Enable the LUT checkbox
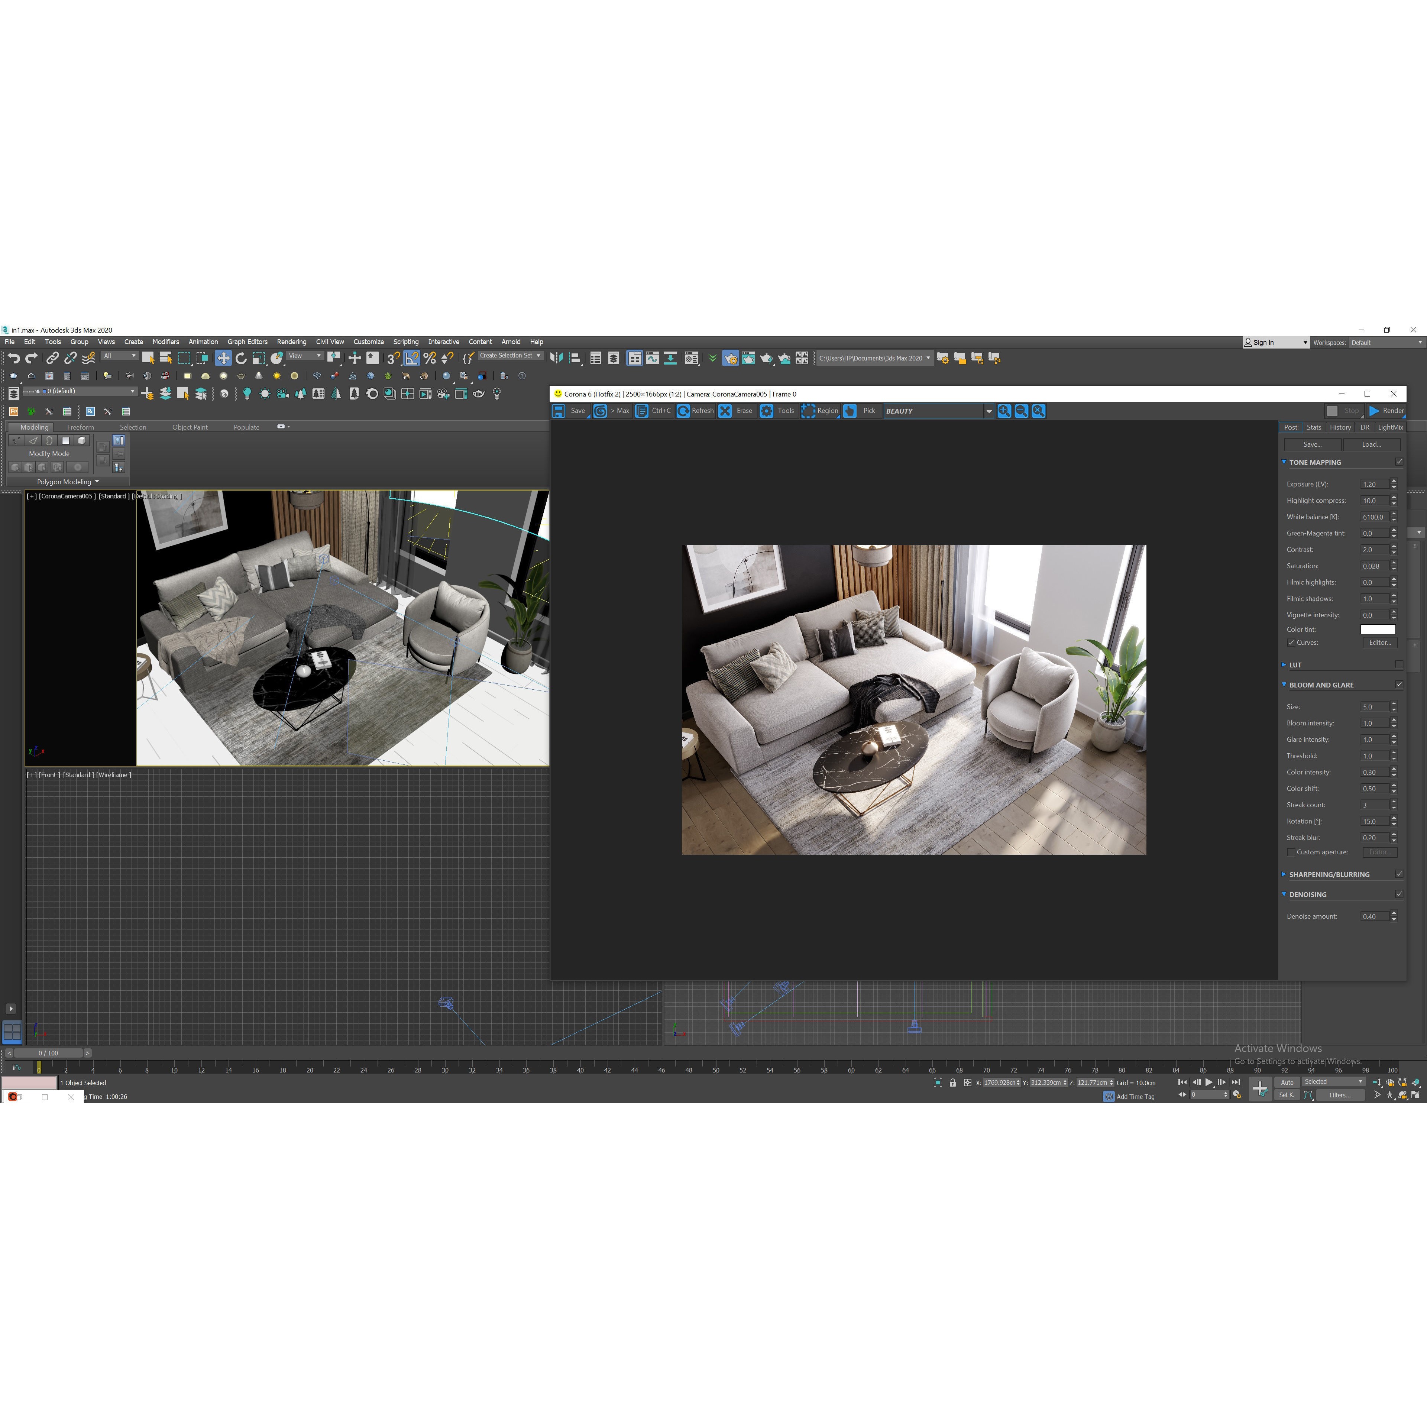This screenshot has width=1427, height=1427. (1399, 665)
